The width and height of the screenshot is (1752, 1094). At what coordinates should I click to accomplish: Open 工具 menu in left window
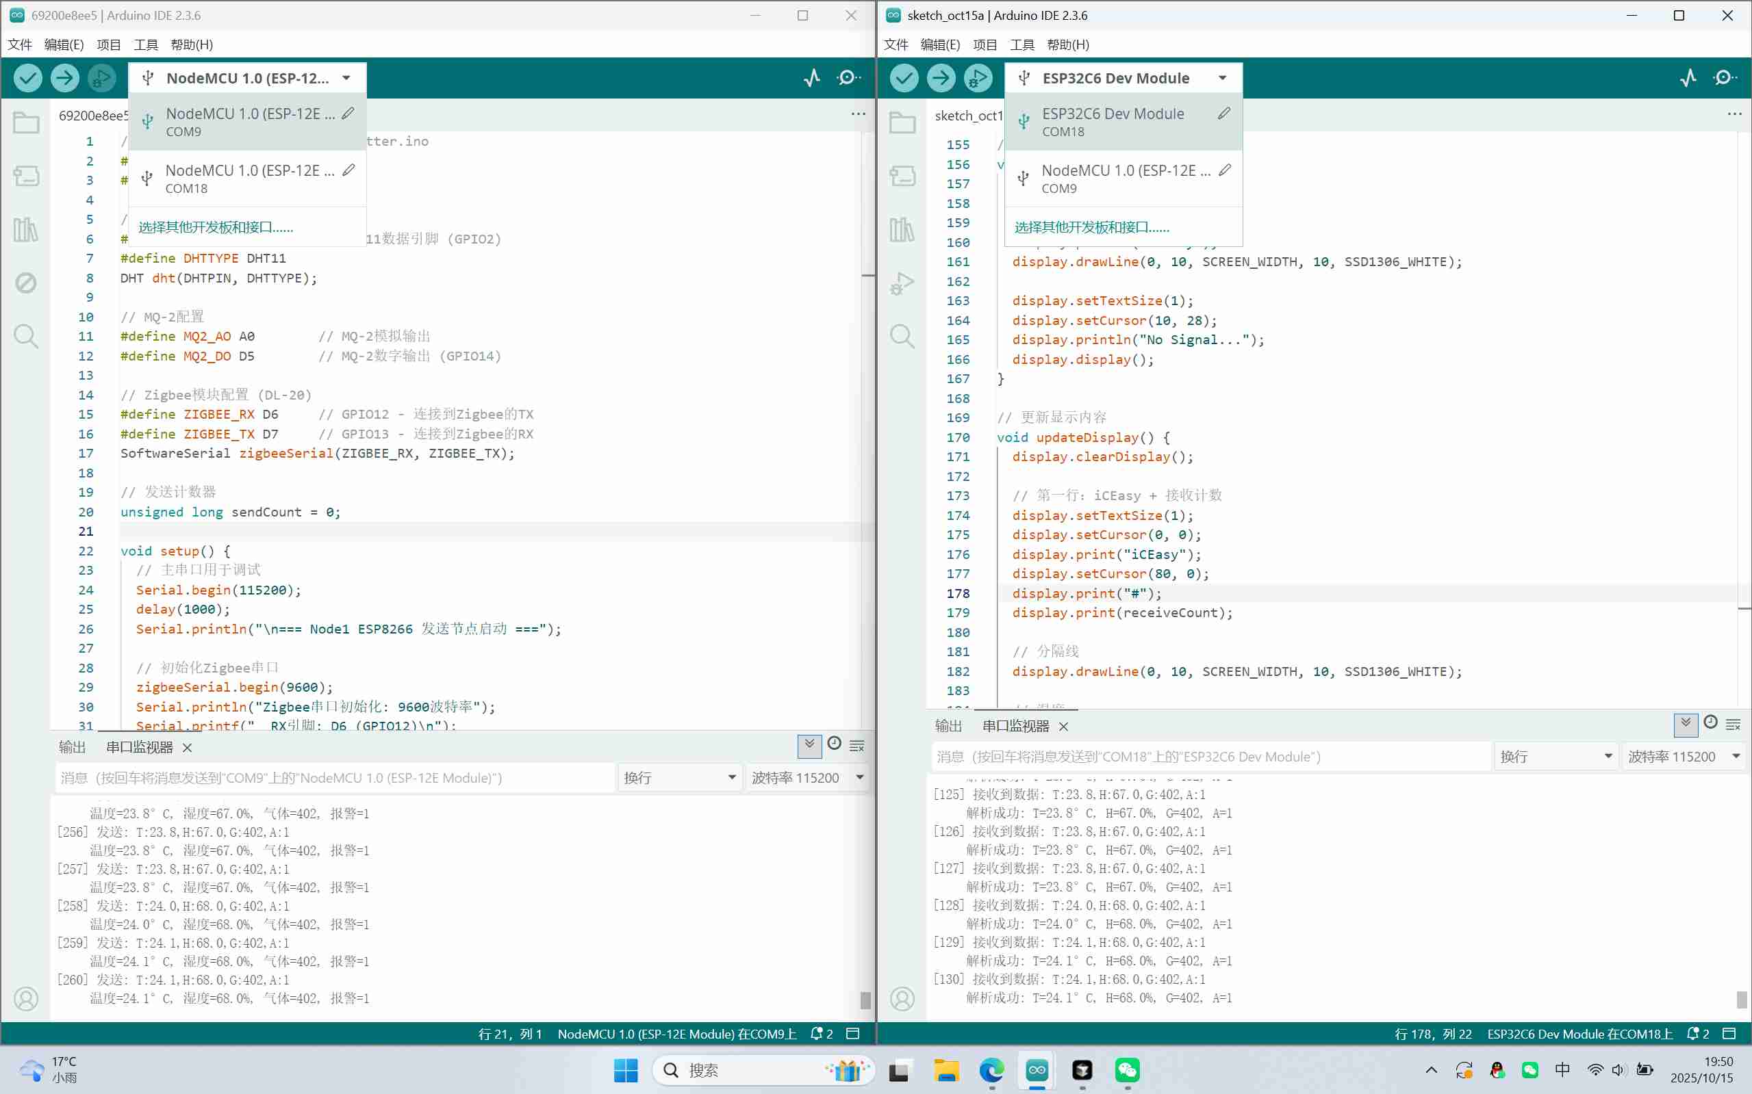point(146,44)
